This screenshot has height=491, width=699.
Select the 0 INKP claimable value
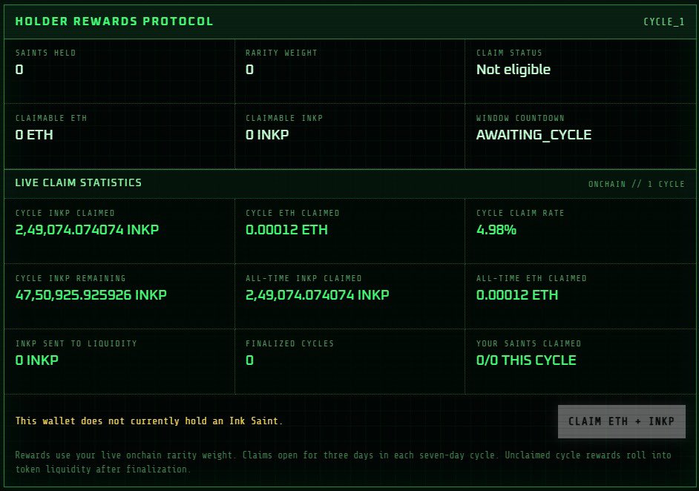(x=267, y=134)
